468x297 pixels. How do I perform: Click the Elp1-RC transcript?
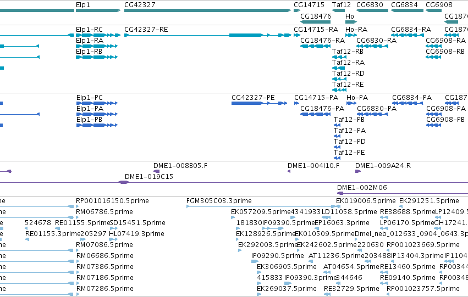coord(98,35)
